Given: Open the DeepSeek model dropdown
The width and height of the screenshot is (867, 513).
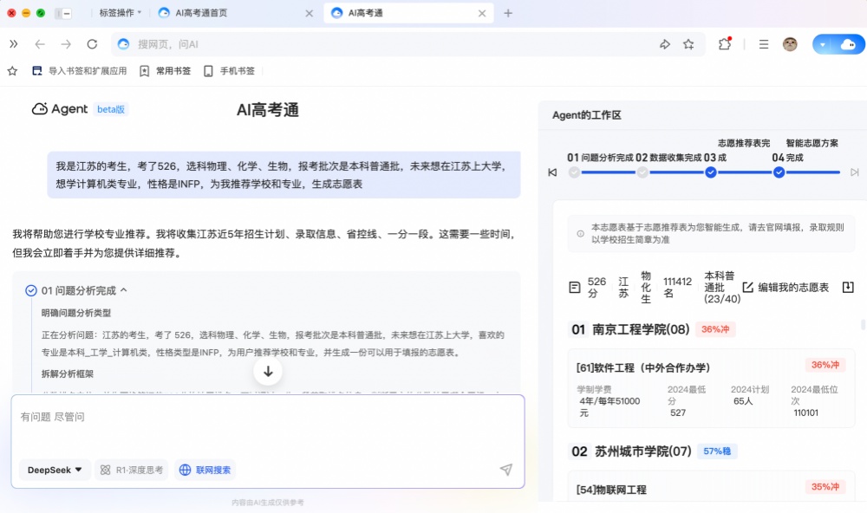Looking at the screenshot, I should pos(54,470).
